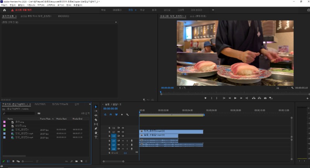This screenshot has width=310, height=168.
Task: Toggle nest sequence insert mode
Action: (x=105, y=114)
